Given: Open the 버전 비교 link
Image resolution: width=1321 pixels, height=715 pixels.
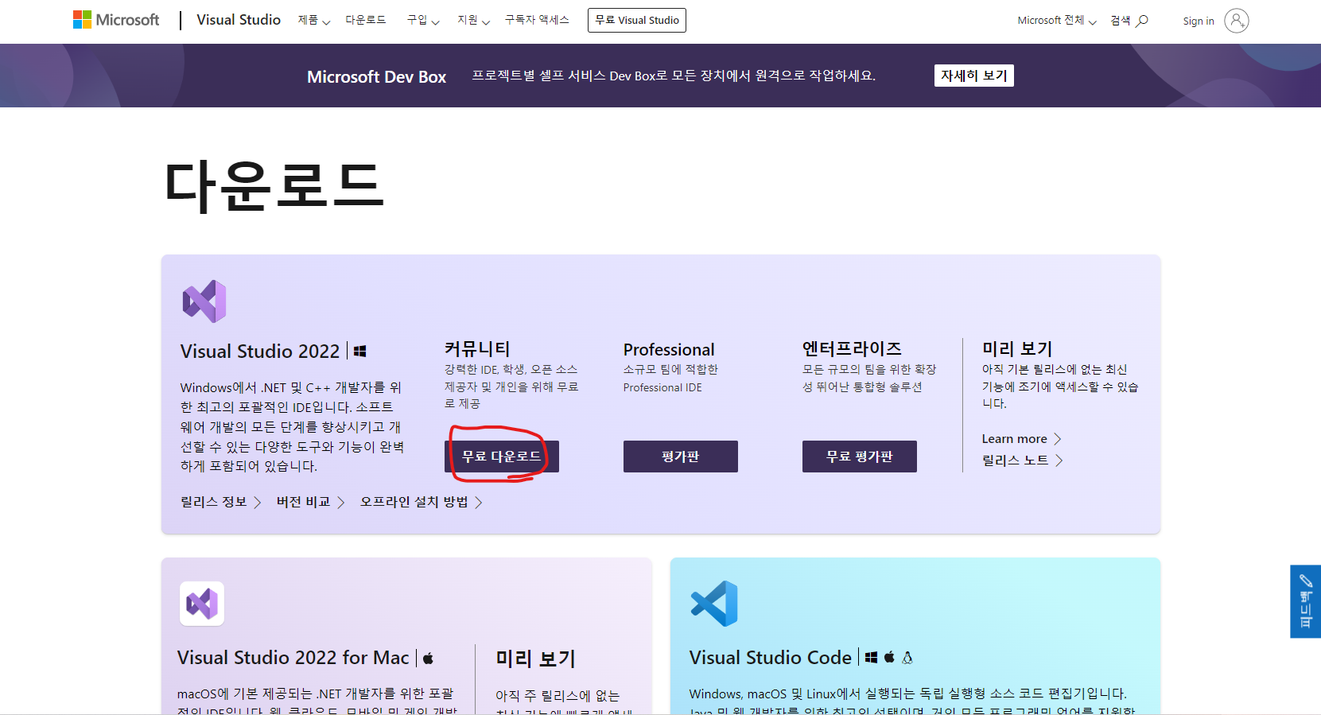Looking at the screenshot, I should (x=311, y=503).
